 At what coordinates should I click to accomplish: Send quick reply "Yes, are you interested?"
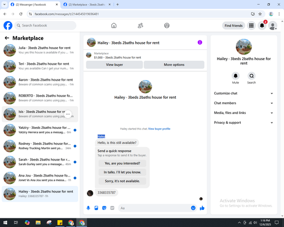[x=122, y=163]
